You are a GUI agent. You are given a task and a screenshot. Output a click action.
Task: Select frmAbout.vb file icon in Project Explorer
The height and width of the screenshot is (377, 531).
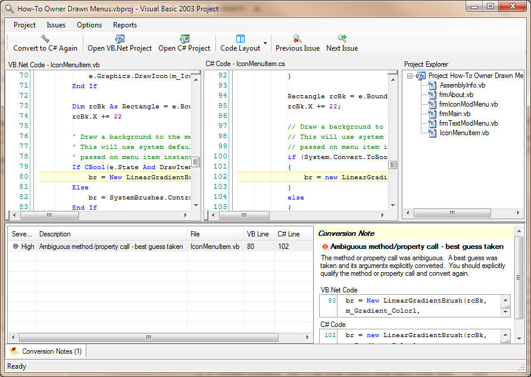pyautogui.click(x=433, y=95)
